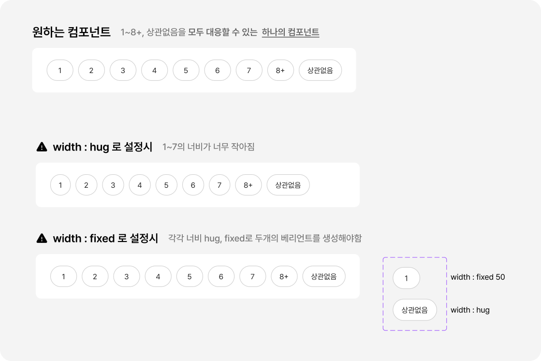This screenshot has height=361, width=541.
Task: Click the 'width : fixed 50' label
Action: [x=478, y=277]
